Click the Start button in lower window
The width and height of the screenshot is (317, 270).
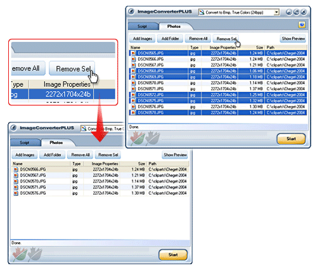(173, 255)
